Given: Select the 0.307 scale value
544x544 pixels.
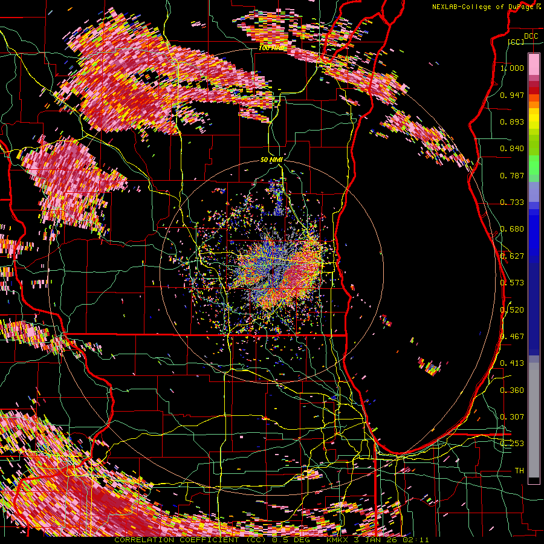Looking at the screenshot, I should (512, 416).
